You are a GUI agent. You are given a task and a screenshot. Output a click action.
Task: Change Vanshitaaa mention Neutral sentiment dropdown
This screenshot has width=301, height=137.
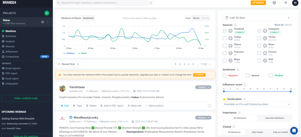click(203, 87)
